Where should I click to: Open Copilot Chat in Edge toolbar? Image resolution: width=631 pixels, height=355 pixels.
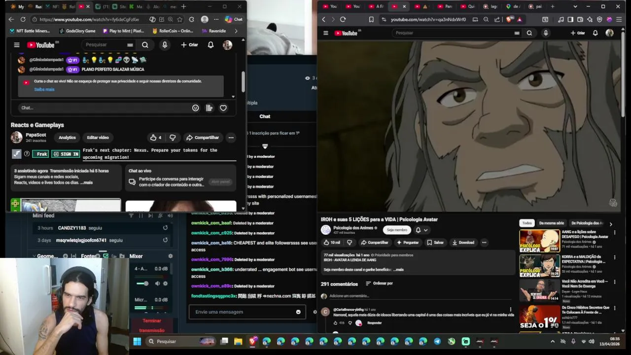pos(234,19)
